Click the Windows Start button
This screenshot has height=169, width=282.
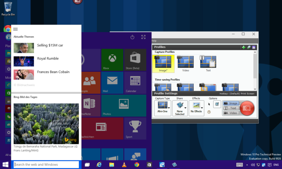[5, 165]
